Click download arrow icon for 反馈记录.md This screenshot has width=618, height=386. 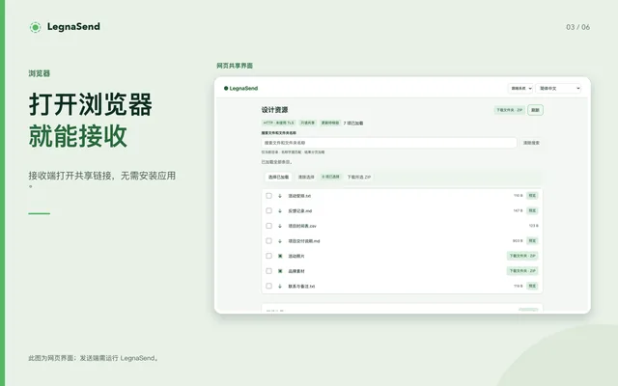pyautogui.click(x=280, y=210)
